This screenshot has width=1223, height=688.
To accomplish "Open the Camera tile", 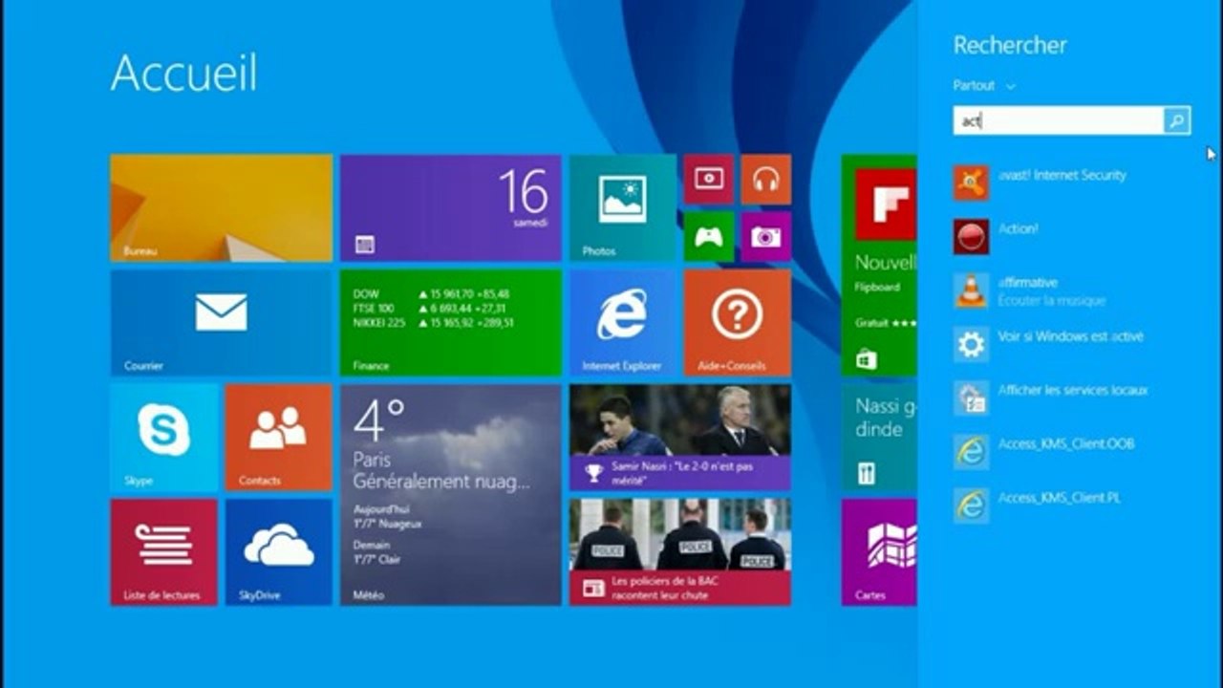I will click(x=766, y=237).
